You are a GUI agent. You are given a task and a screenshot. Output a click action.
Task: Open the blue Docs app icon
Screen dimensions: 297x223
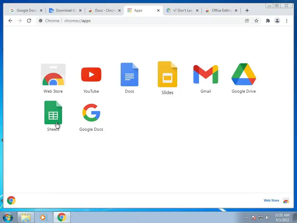pos(129,75)
